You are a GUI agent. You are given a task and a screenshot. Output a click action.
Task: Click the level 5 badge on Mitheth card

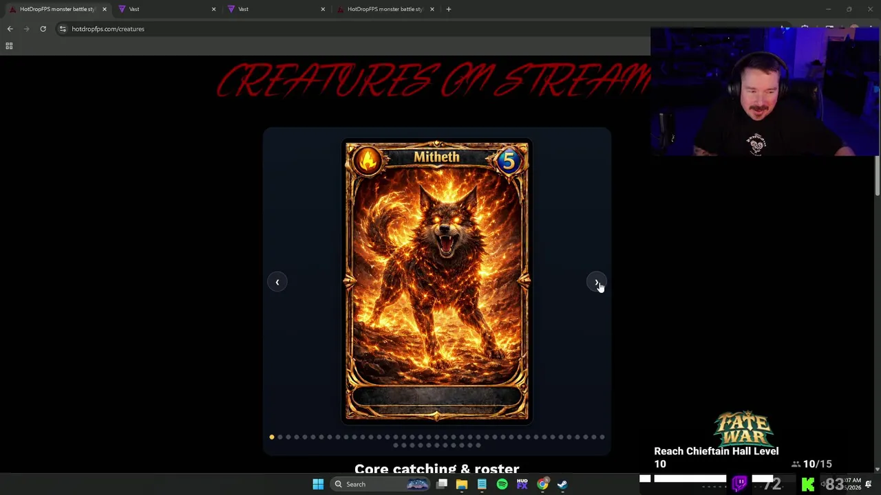[508, 161]
